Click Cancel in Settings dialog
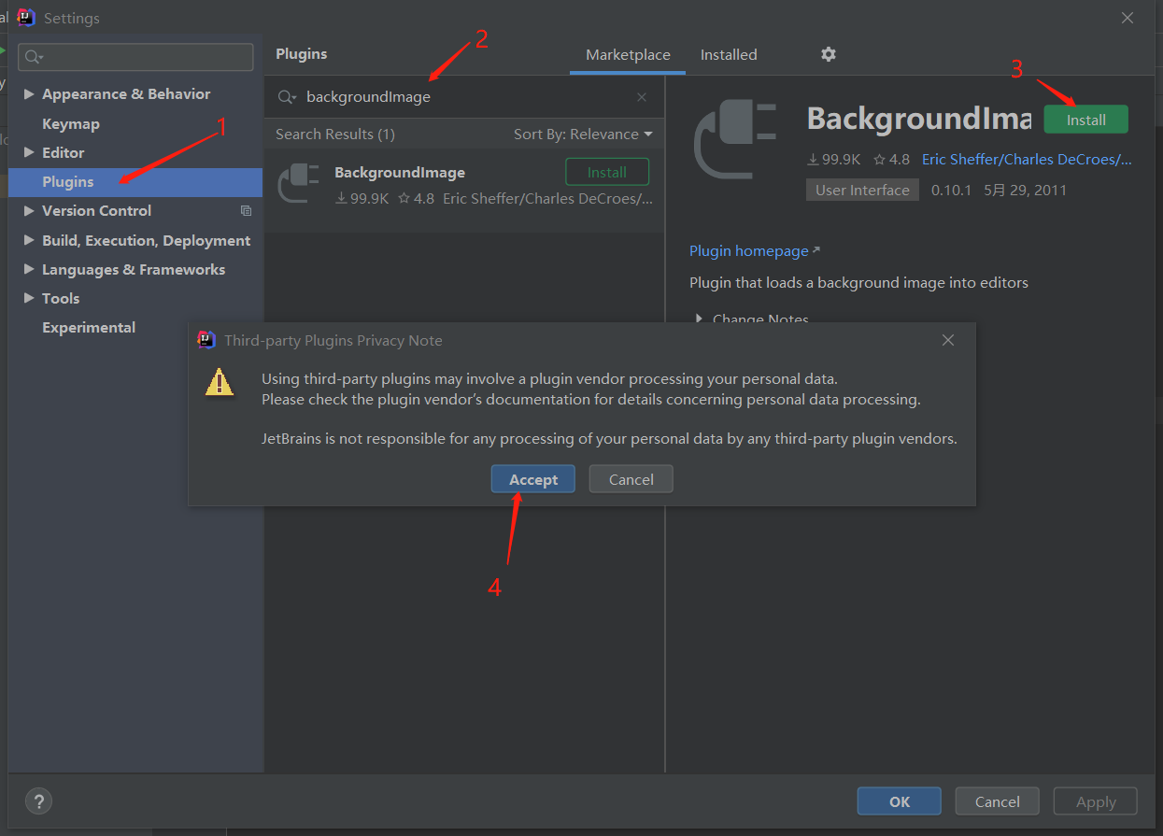This screenshot has height=836, width=1163. [x=998, y=801]
